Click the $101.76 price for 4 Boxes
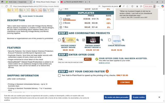 pyautogui.click(x=95, y=19)
